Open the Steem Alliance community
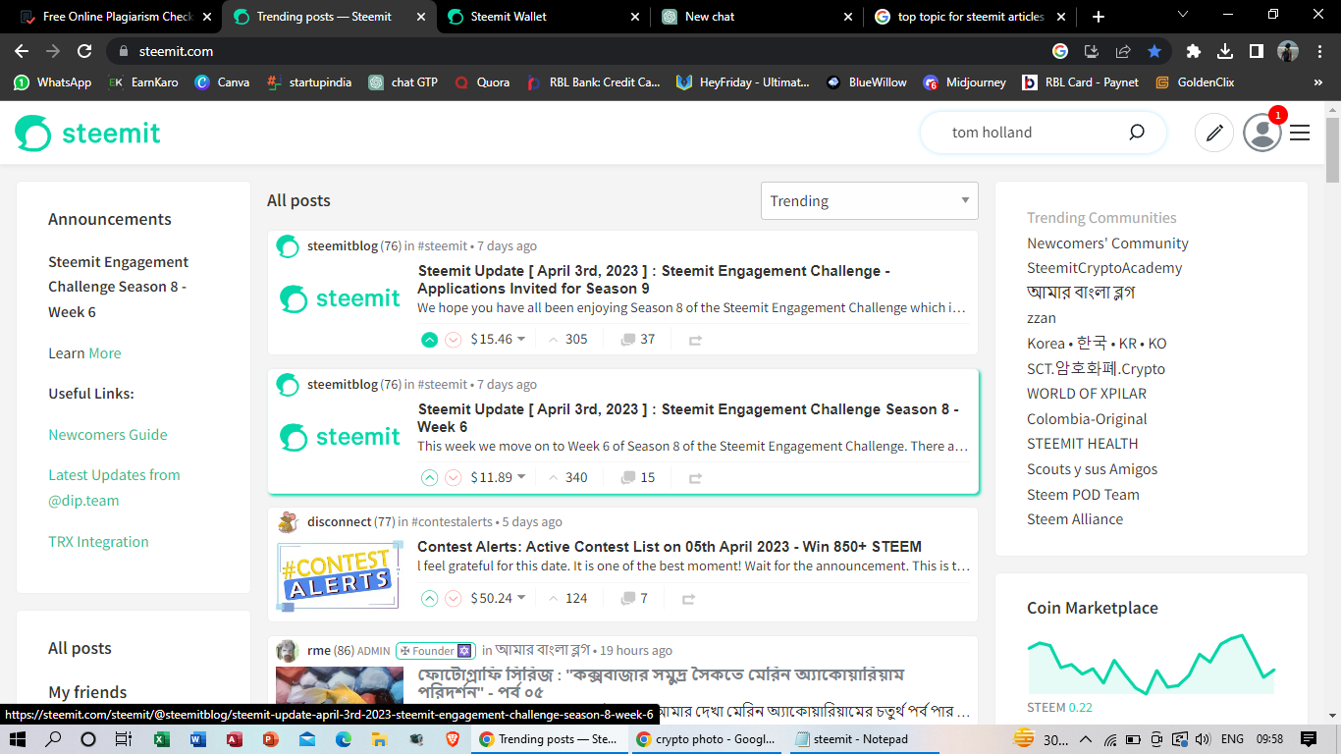 click(x=1075, y=518)
